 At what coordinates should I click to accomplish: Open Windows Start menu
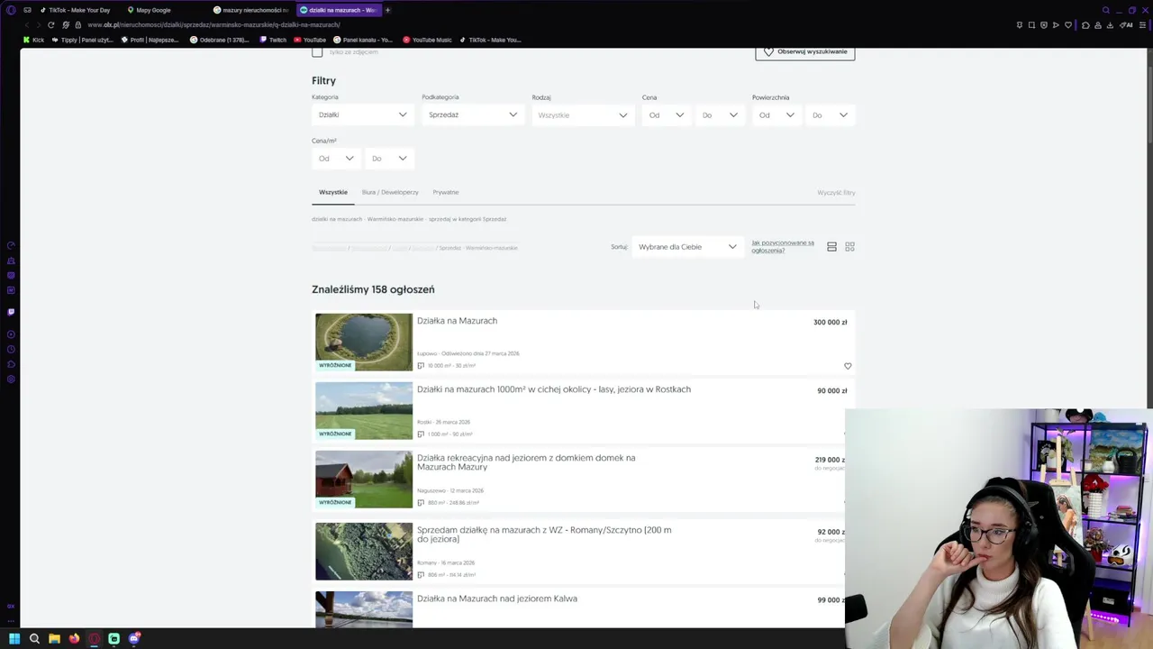pyautogui.click(x=14, y=638)
